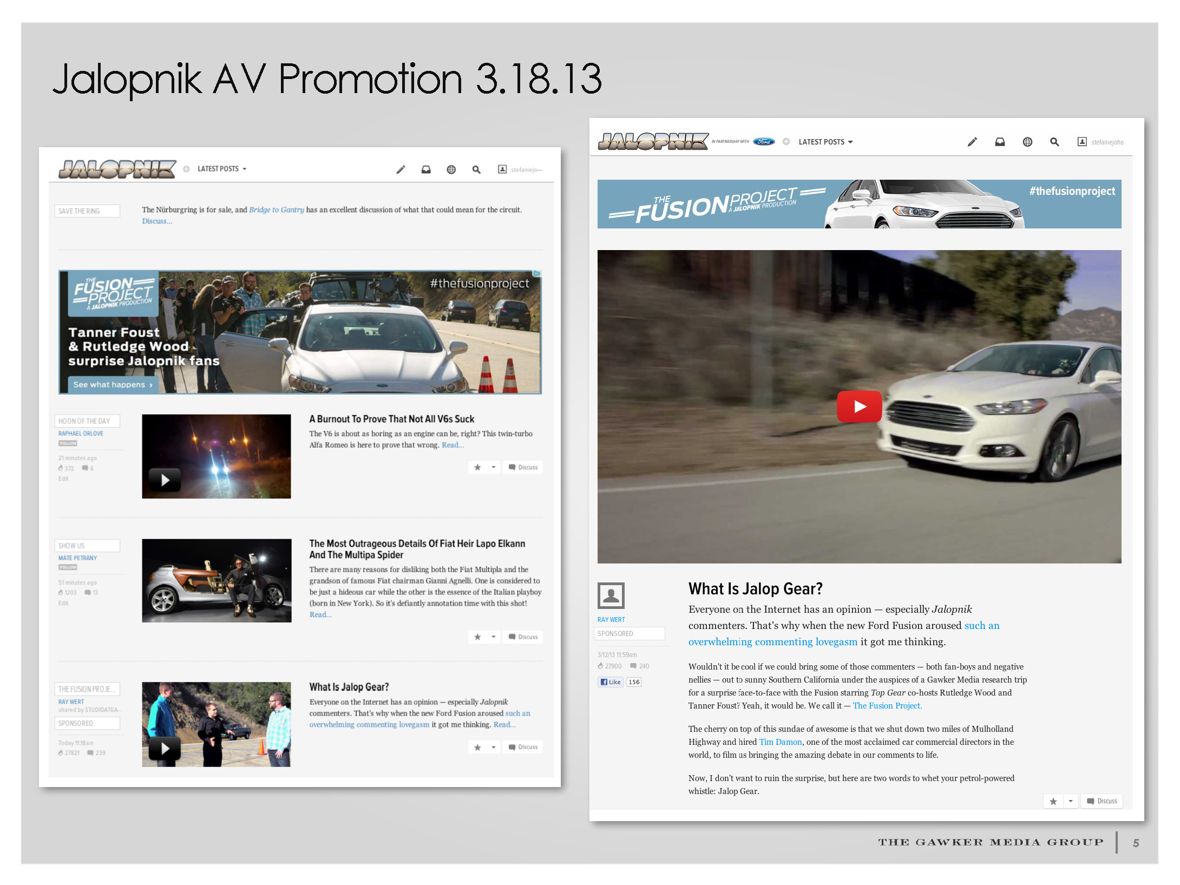Viewport: 1180px width, 885px height.
Task: Open the inbox tray icon in left window
Action: click(426, 169)
